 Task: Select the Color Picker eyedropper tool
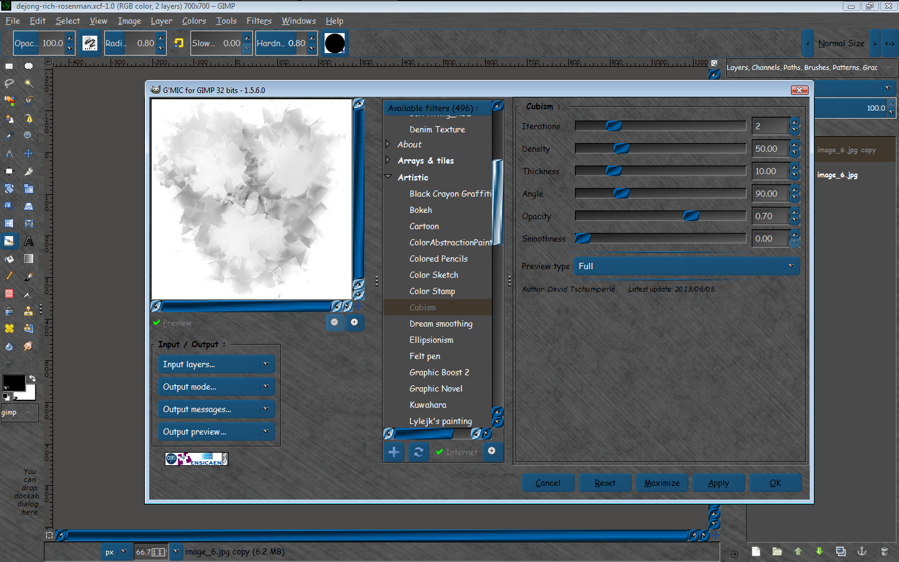[9, 136]
